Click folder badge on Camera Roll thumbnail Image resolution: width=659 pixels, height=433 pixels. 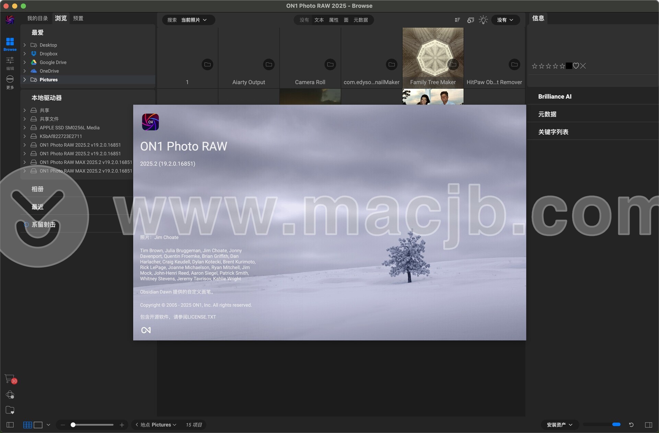tap(330, 64)
